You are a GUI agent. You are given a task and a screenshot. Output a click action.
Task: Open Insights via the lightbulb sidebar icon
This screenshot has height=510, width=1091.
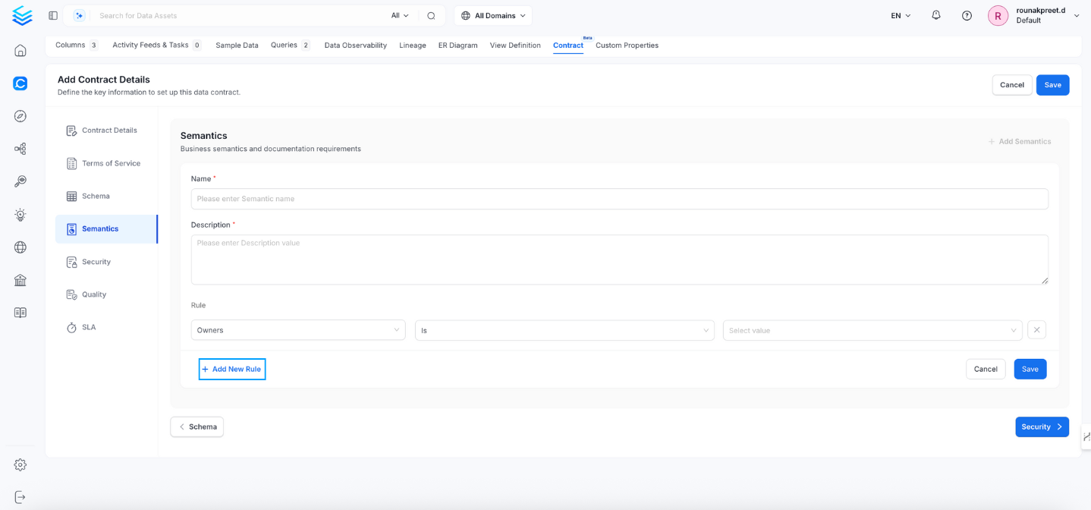click(20, 215)
